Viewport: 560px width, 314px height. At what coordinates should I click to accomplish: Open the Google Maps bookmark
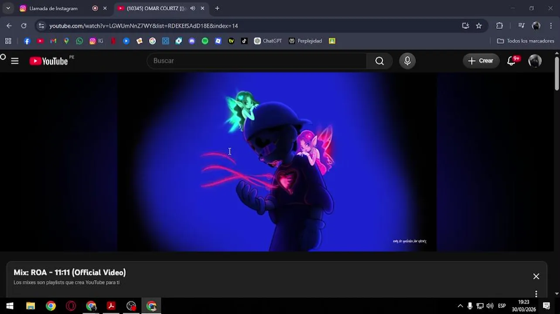66,41
